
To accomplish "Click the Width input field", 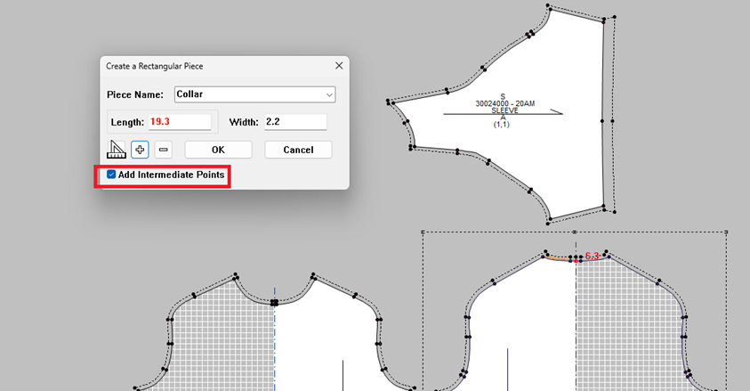I will click(x=294, y=122).
